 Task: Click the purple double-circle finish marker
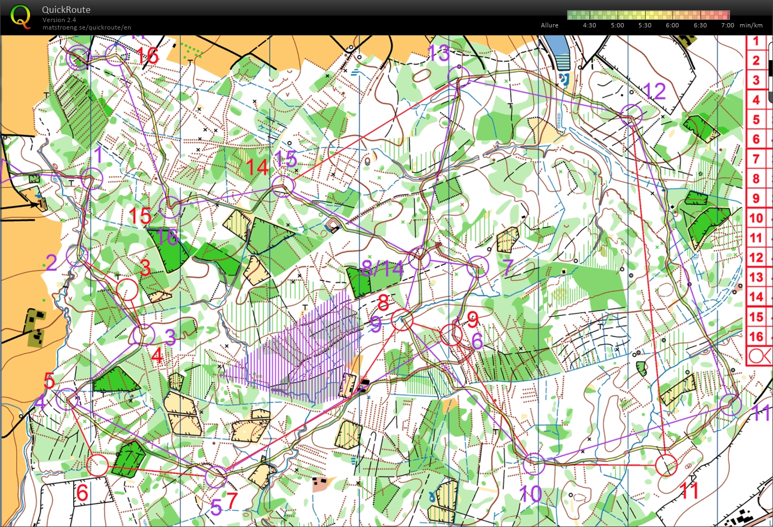(79, 57)
